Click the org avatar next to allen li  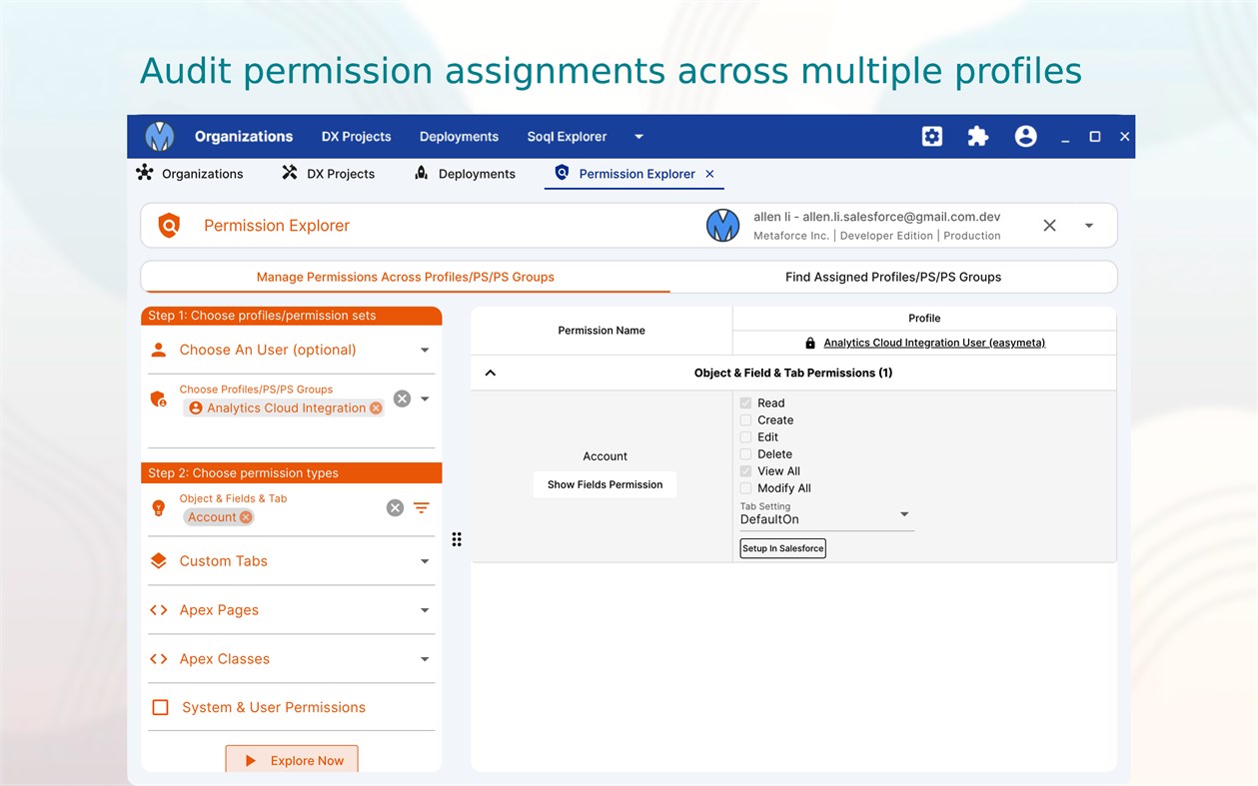pyautogui.click(x=722, y=226)
